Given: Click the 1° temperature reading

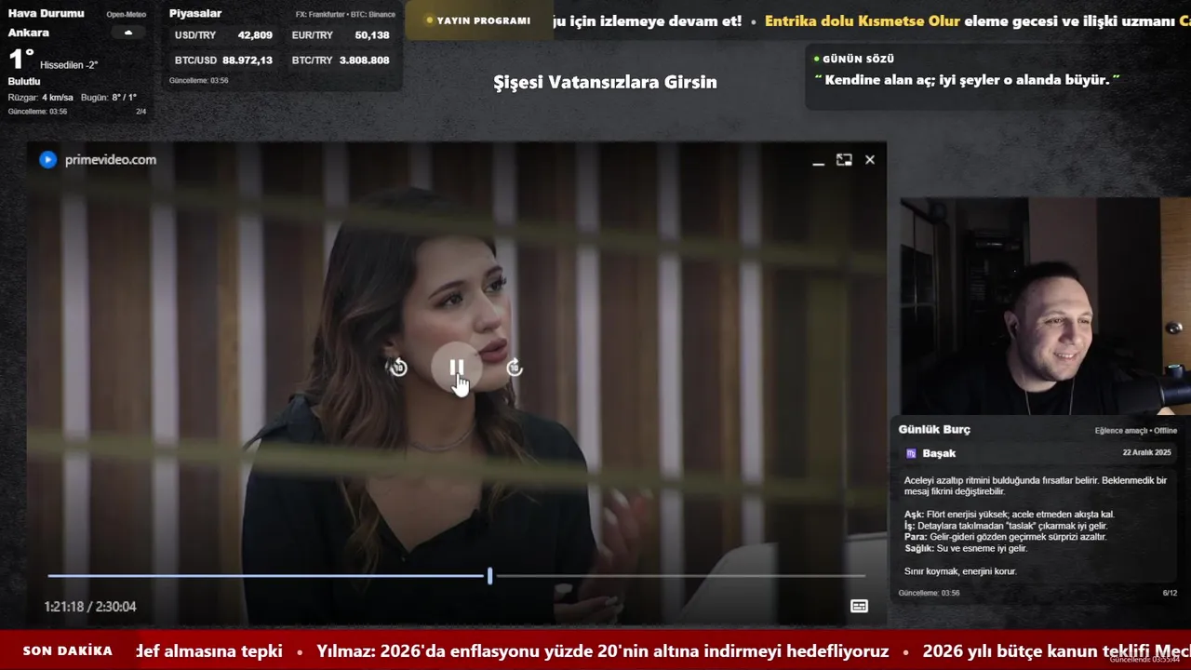Looking at the screenshot, I should 21,60.
